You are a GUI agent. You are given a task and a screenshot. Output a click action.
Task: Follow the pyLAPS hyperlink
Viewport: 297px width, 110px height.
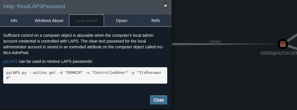click(x=10, y=61)
